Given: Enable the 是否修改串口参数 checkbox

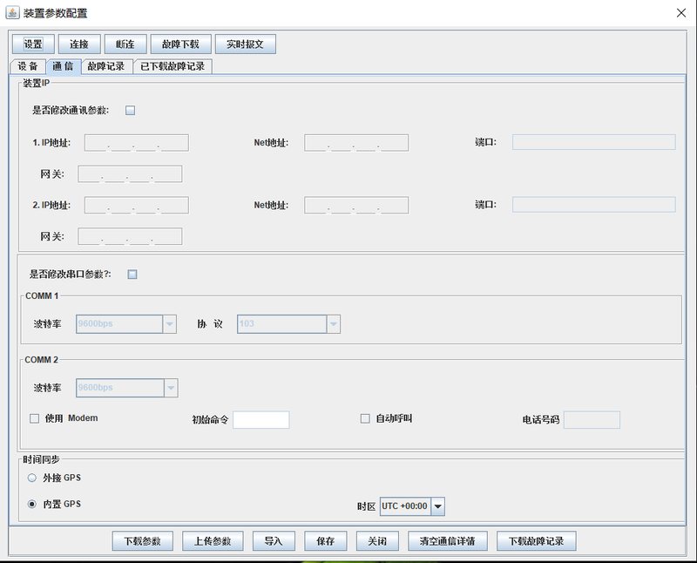Looking at the screenshot, I should pos(132,275).
